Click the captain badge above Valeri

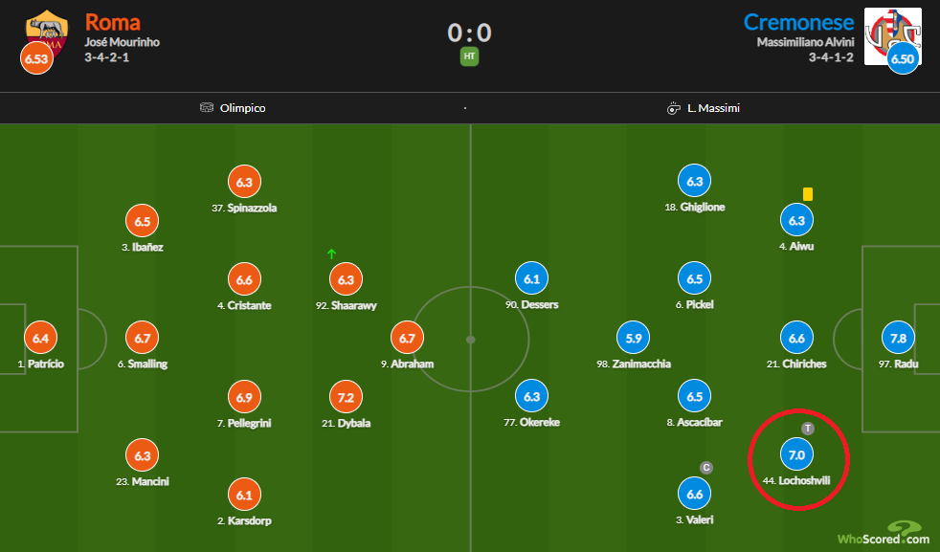coord(707,467)
